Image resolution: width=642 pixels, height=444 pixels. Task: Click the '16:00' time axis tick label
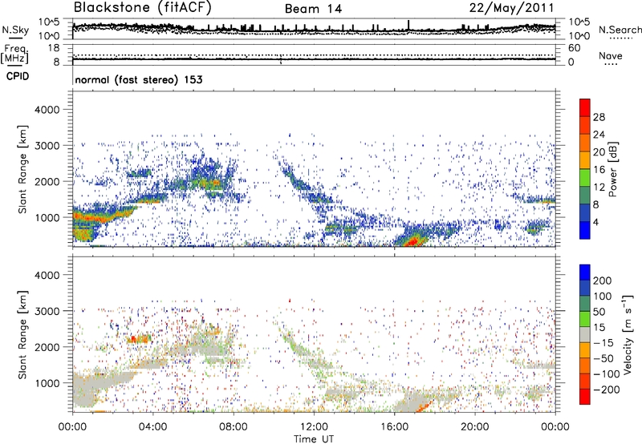tap(394, 427)
